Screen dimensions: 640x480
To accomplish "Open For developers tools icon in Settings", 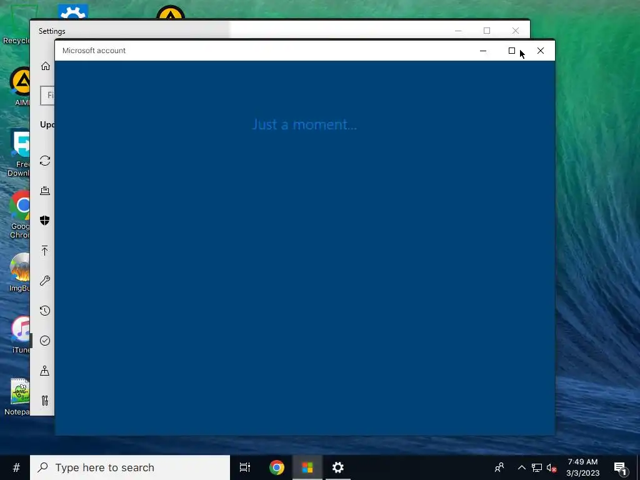I will pyautogui.click(x=45, y=401).
